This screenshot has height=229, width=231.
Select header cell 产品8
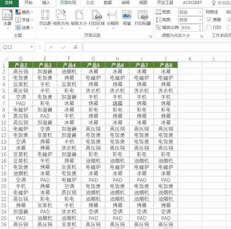166,65
